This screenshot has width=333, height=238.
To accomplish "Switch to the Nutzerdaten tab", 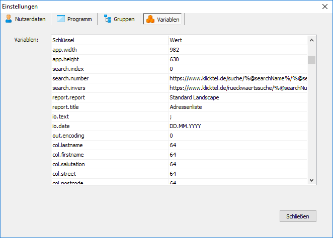I will click(x=30, y=19).
